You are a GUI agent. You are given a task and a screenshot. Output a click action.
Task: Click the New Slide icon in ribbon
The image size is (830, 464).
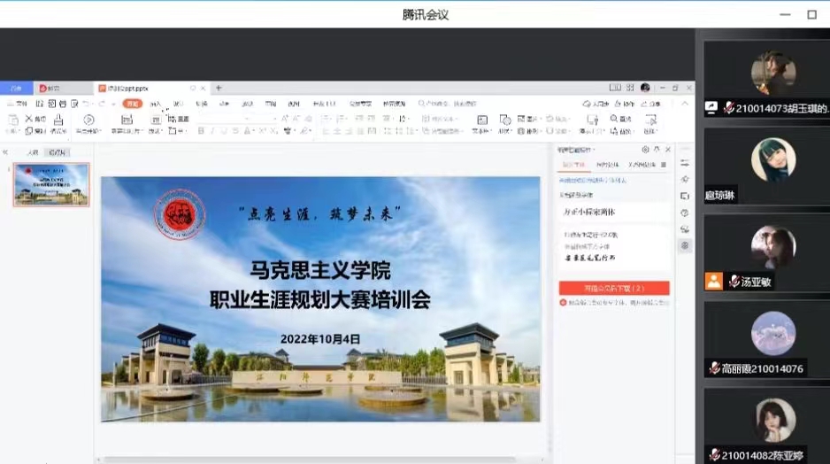click(127, 120)
